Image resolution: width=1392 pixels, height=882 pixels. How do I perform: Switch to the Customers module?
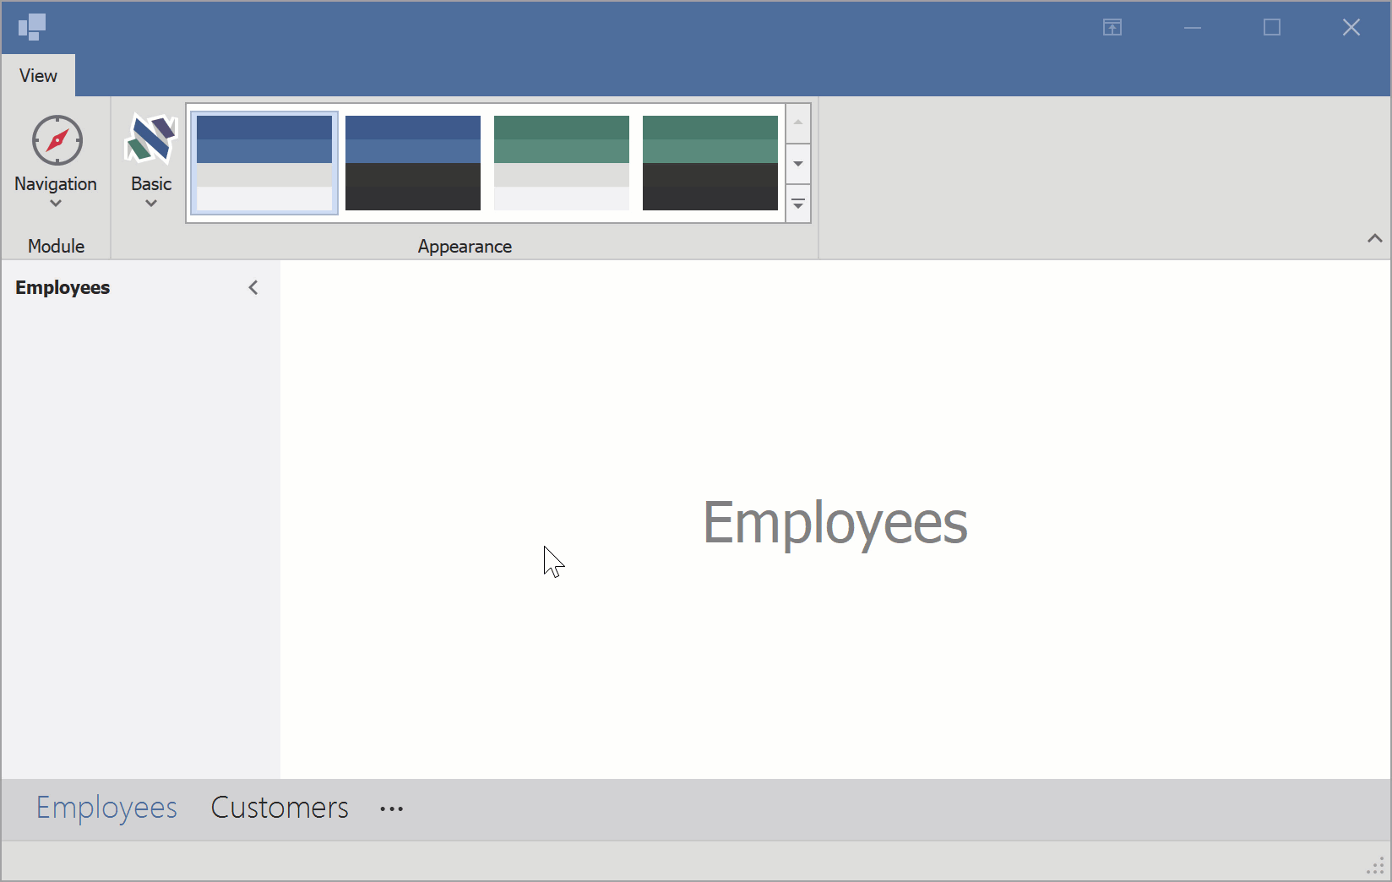pyautogui.click(x=280, y=808)
